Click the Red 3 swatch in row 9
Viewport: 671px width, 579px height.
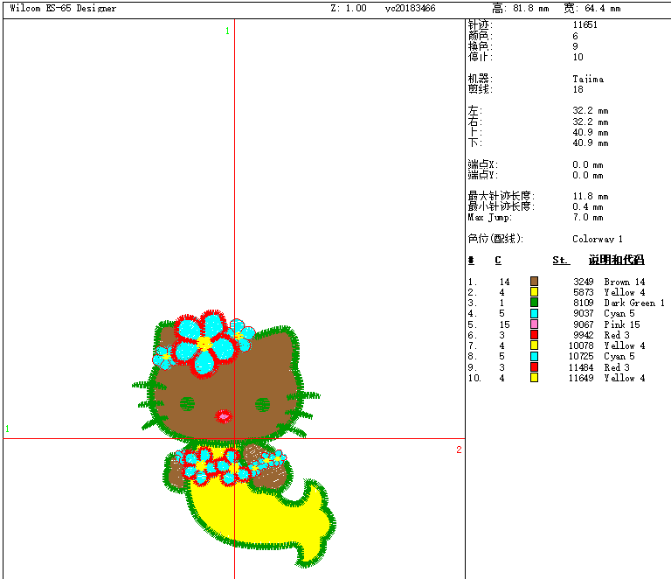(534, 367)
